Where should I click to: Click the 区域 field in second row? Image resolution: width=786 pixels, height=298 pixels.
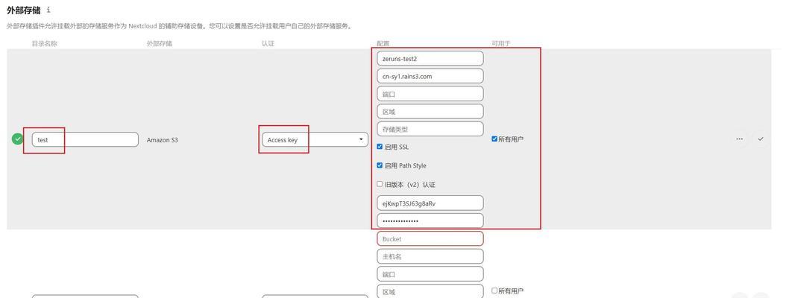(x=430, y=291)
